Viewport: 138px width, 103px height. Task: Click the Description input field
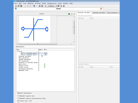50,47
